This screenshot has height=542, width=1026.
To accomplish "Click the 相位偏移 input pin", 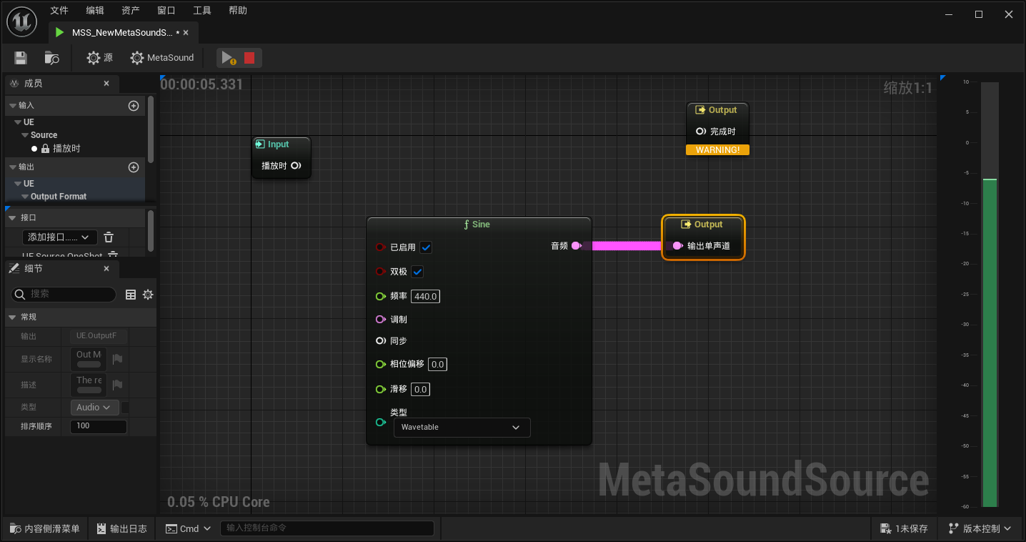I will [x=381, y=365].
